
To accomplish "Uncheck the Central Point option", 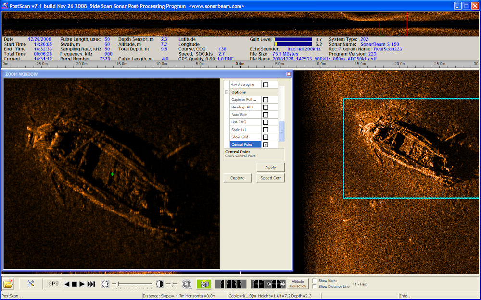I will pyautogui.click(x=266, y=144).
